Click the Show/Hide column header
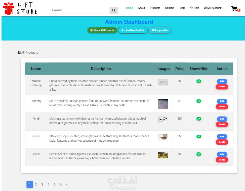This screenshot has height=191, width=245. tap(199, 69)
